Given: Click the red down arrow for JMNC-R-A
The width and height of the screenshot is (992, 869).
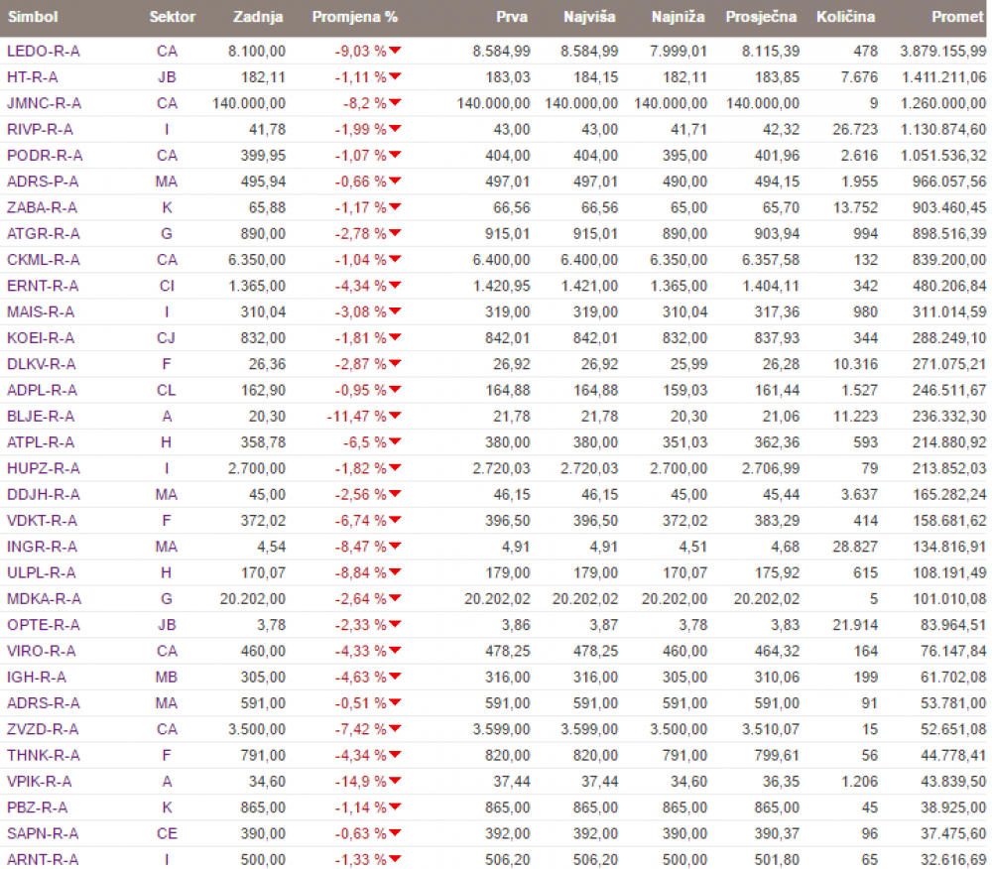Looking at the screenshot, I should tap(396, 102).
